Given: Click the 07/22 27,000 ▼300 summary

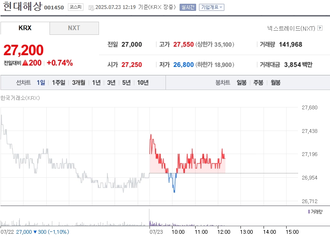Looking at the screenshot, I should (35, 232).
